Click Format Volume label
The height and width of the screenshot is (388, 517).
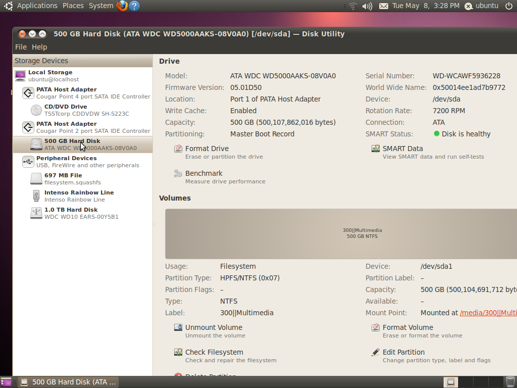(408, 327)
